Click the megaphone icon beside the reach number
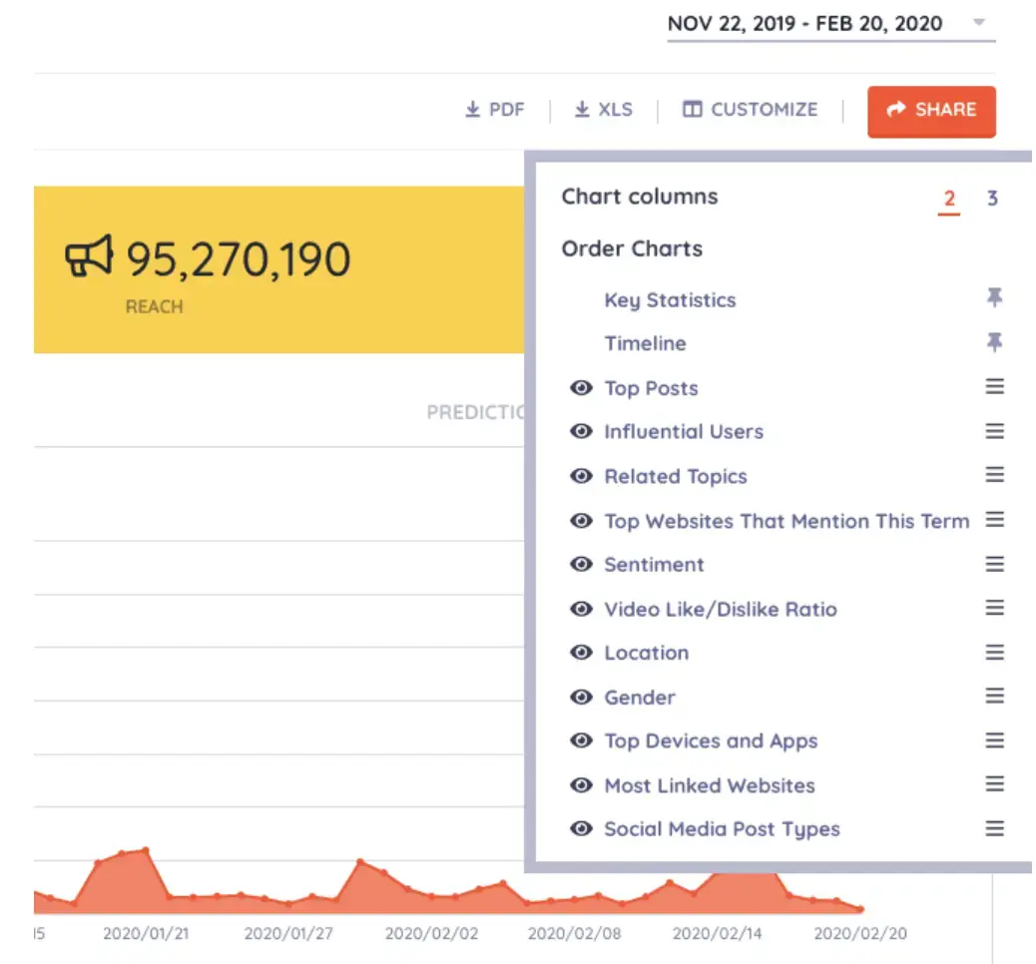The width and height of the screenshot is (1036, 964). [90, 259]
